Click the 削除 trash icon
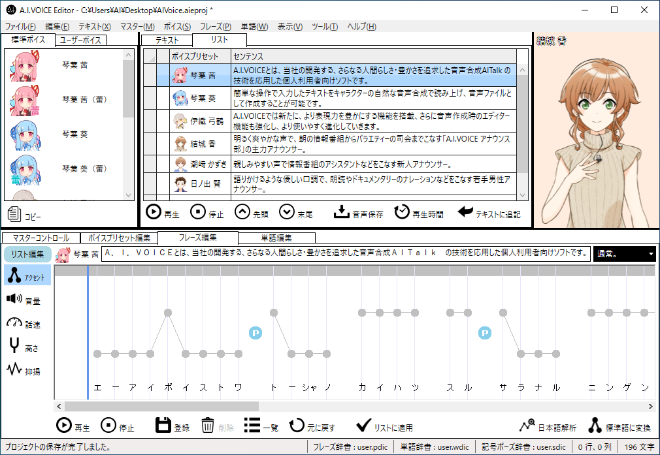 217,426
